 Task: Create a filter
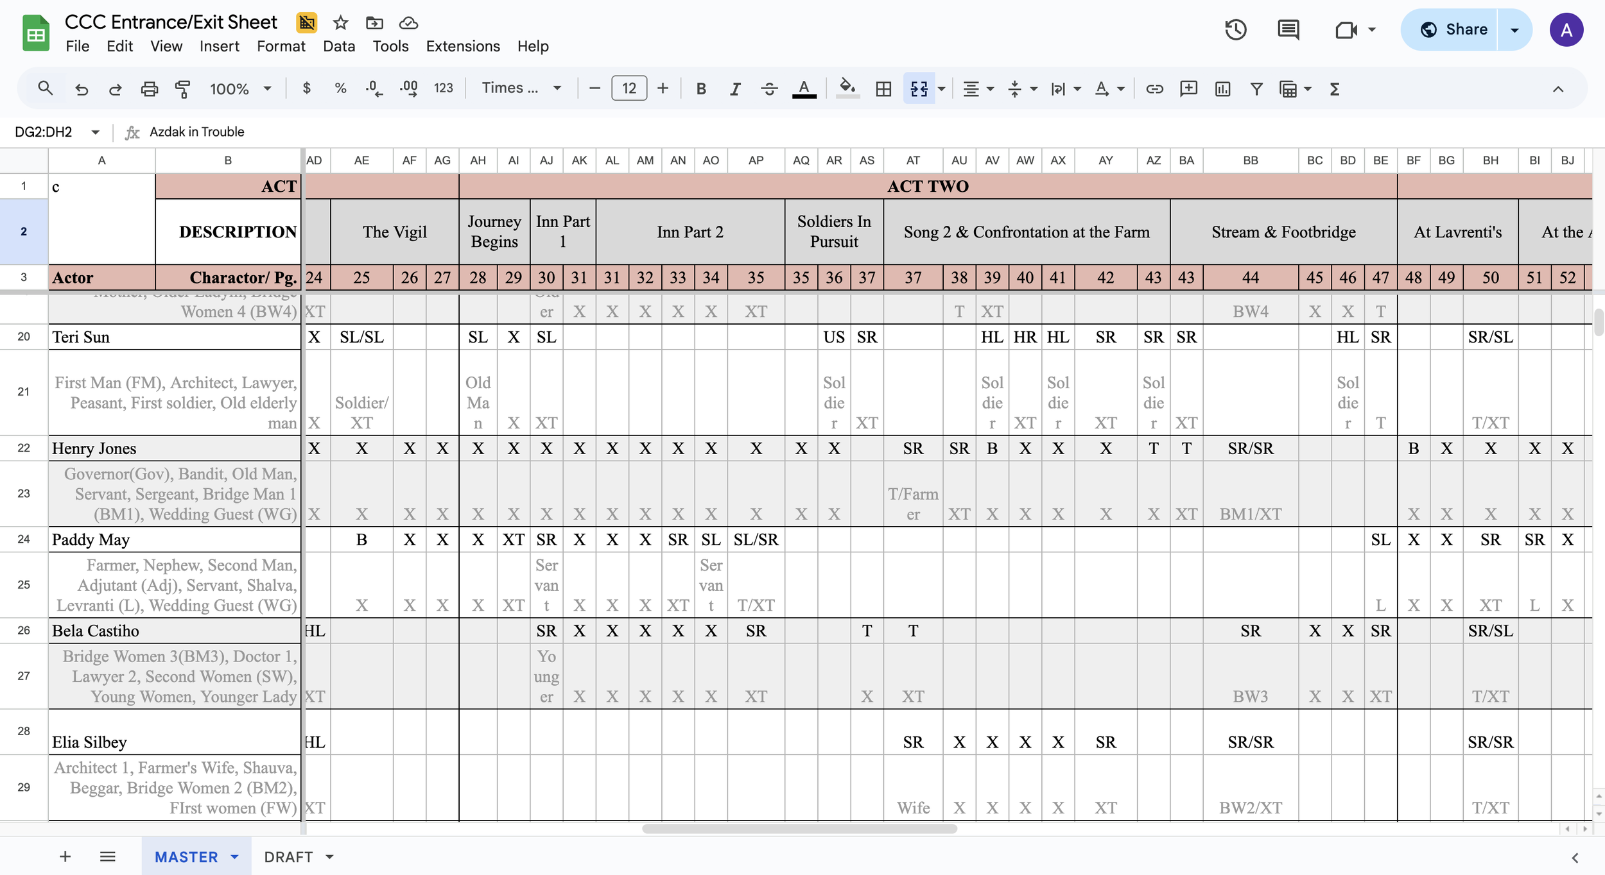1256,89
